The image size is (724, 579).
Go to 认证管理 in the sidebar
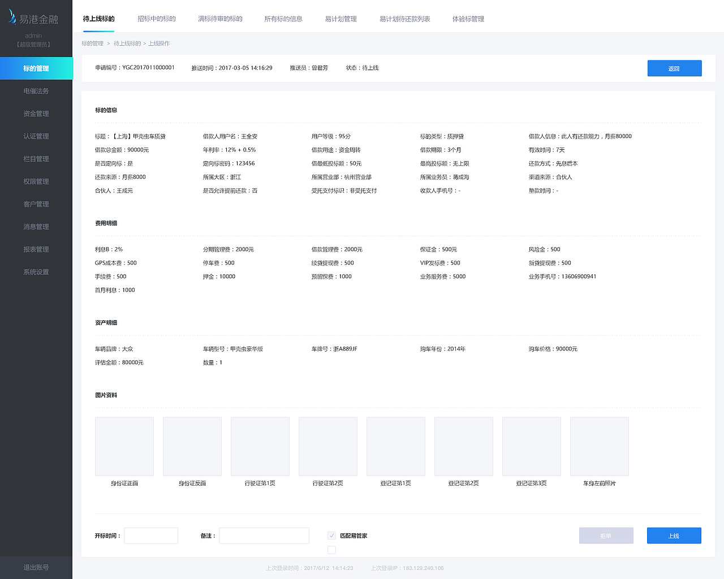[36, 136]
